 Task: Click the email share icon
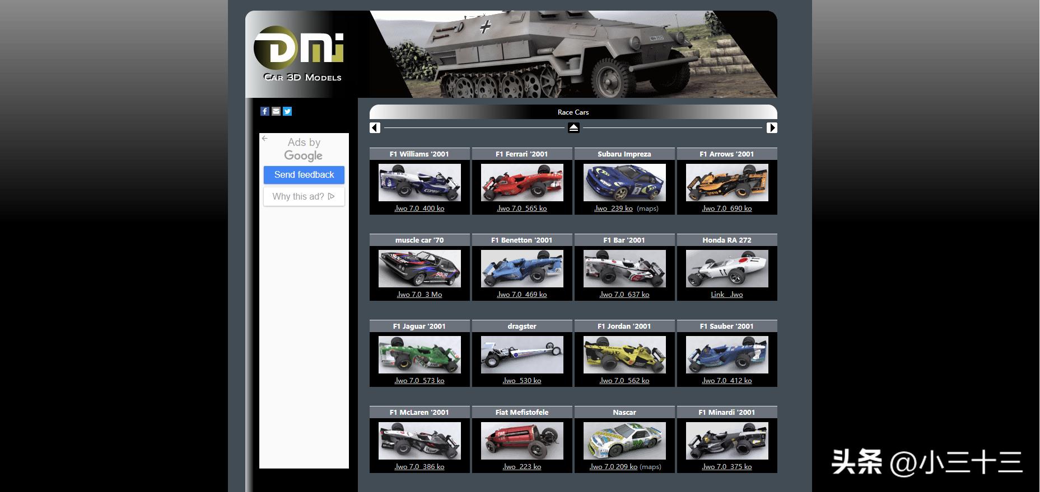tap(276, 111)
